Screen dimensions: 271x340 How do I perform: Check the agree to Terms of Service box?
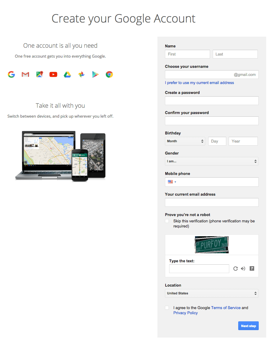coord(167,308)
